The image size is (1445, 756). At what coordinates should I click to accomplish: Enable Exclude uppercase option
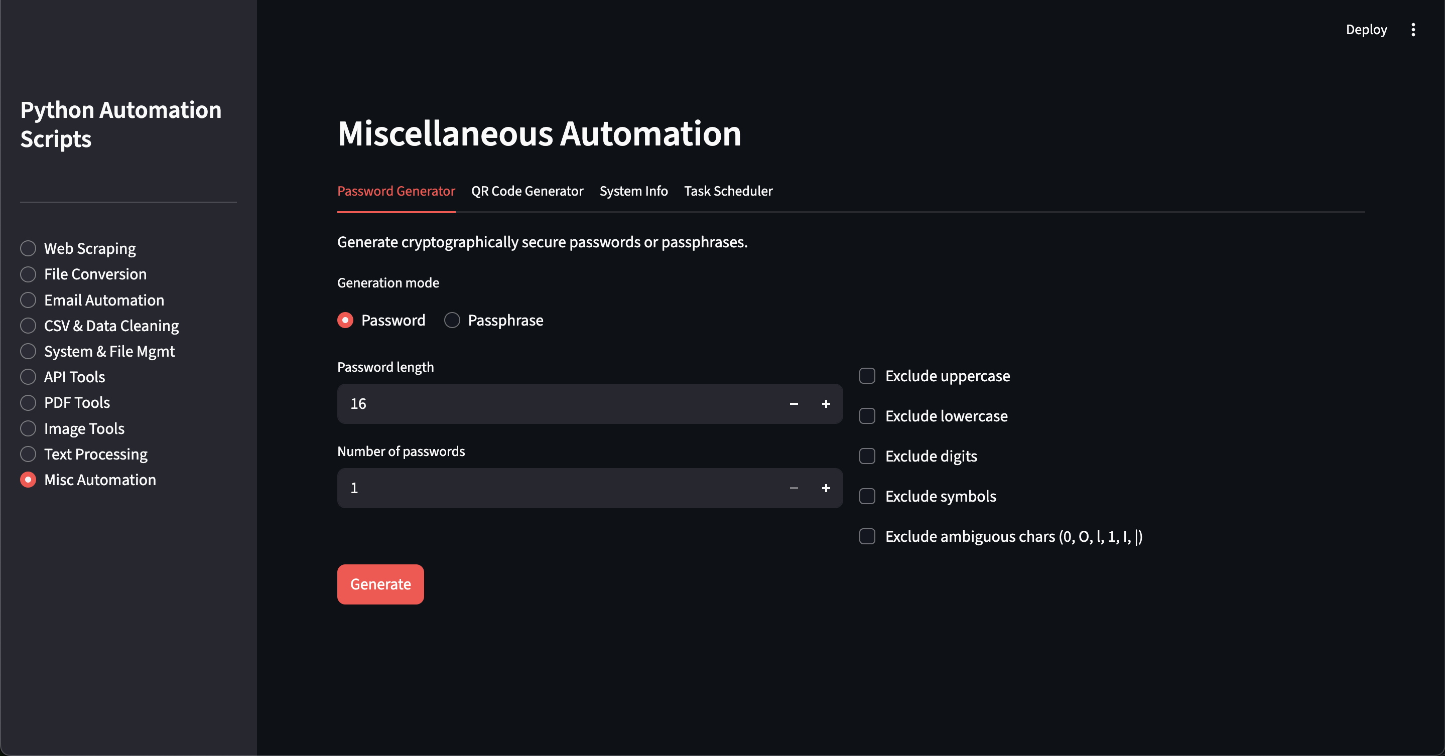click(867, 376)
